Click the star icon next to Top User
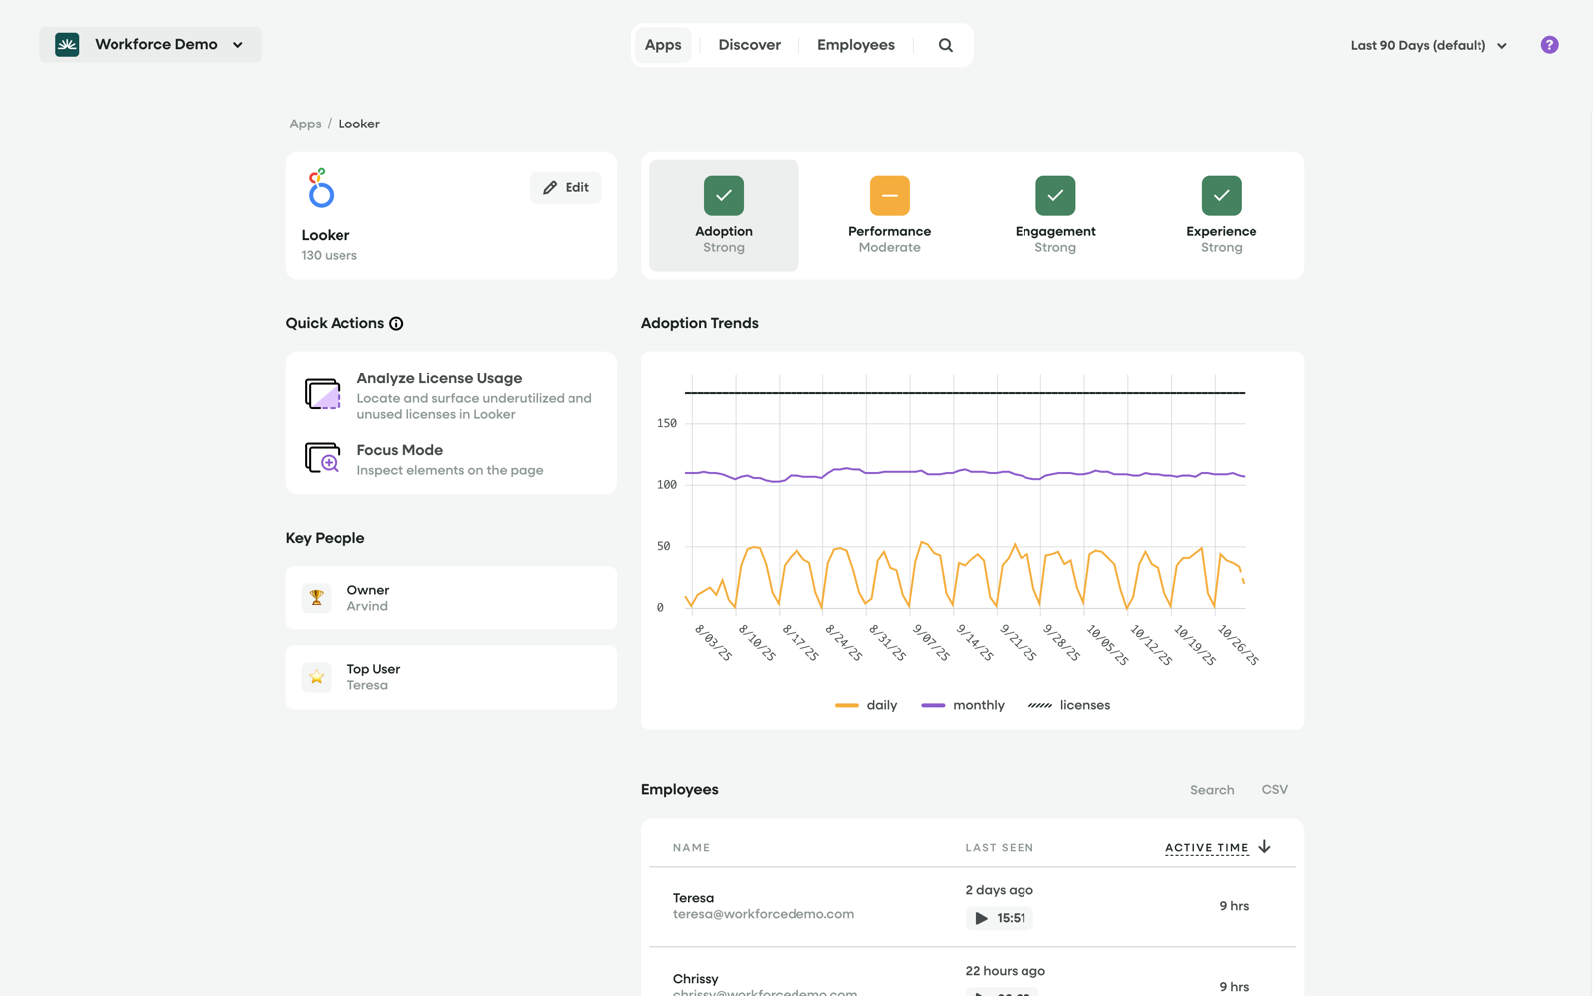Screen dimensions: 1593x996 (x=316, y=677)
